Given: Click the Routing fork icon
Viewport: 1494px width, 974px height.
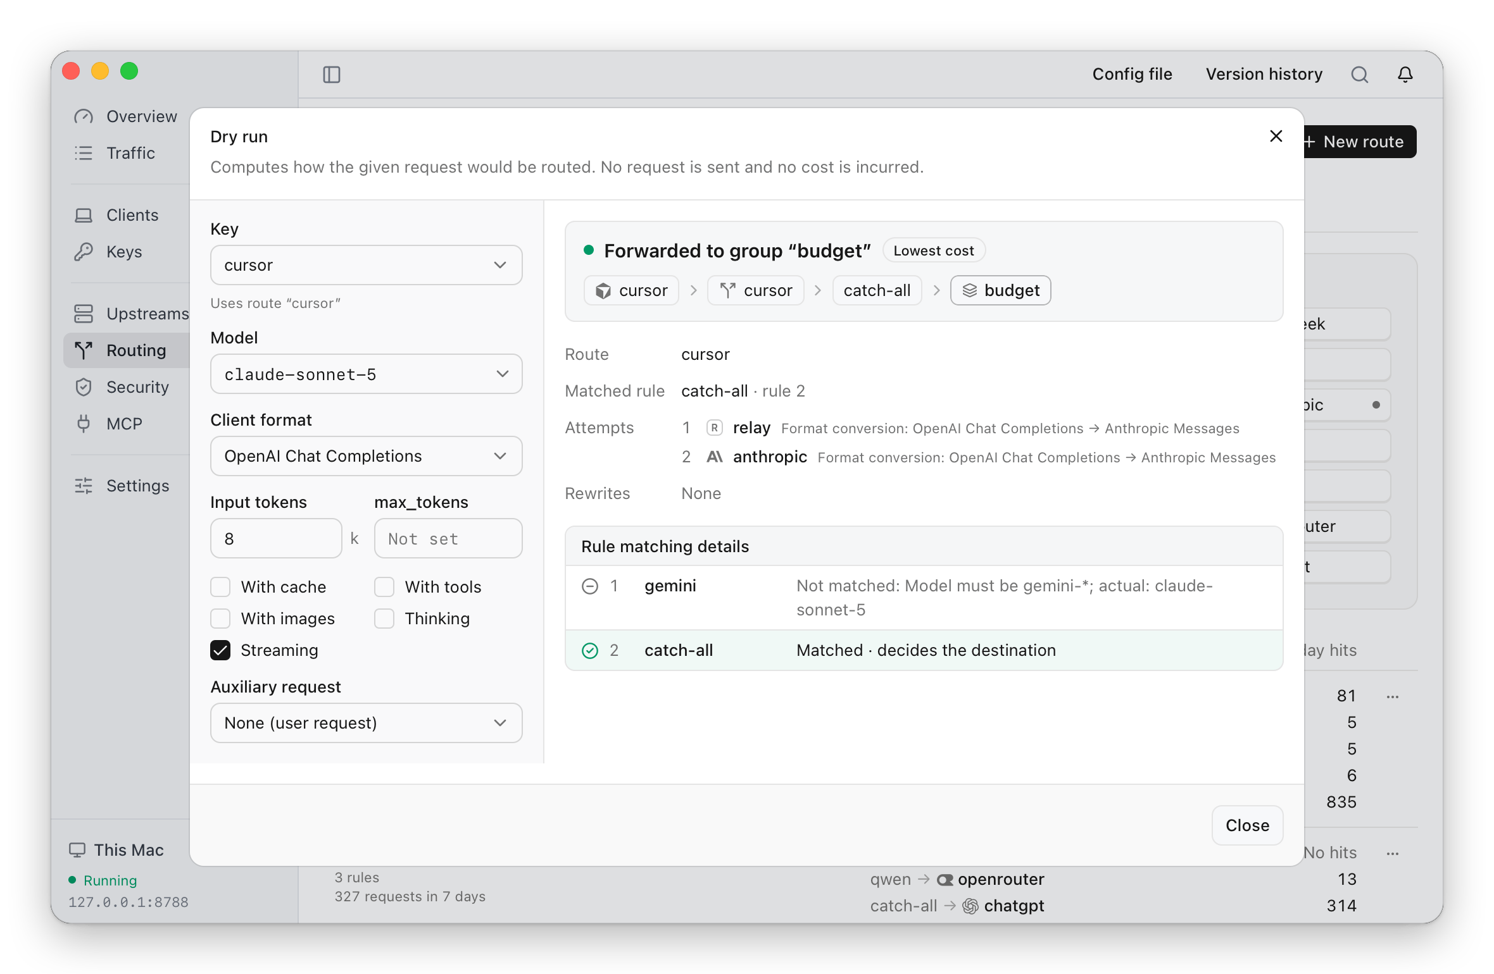Looking at the screenshot, I should tap(84, 350).
